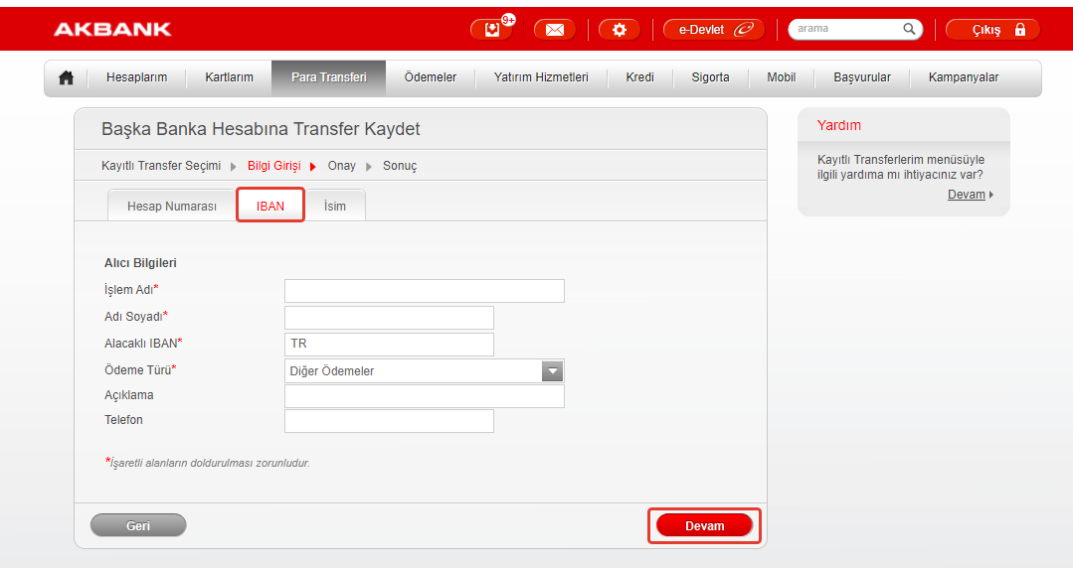
Task: Click the İşlem Adı input field
Action: [424, 291]
